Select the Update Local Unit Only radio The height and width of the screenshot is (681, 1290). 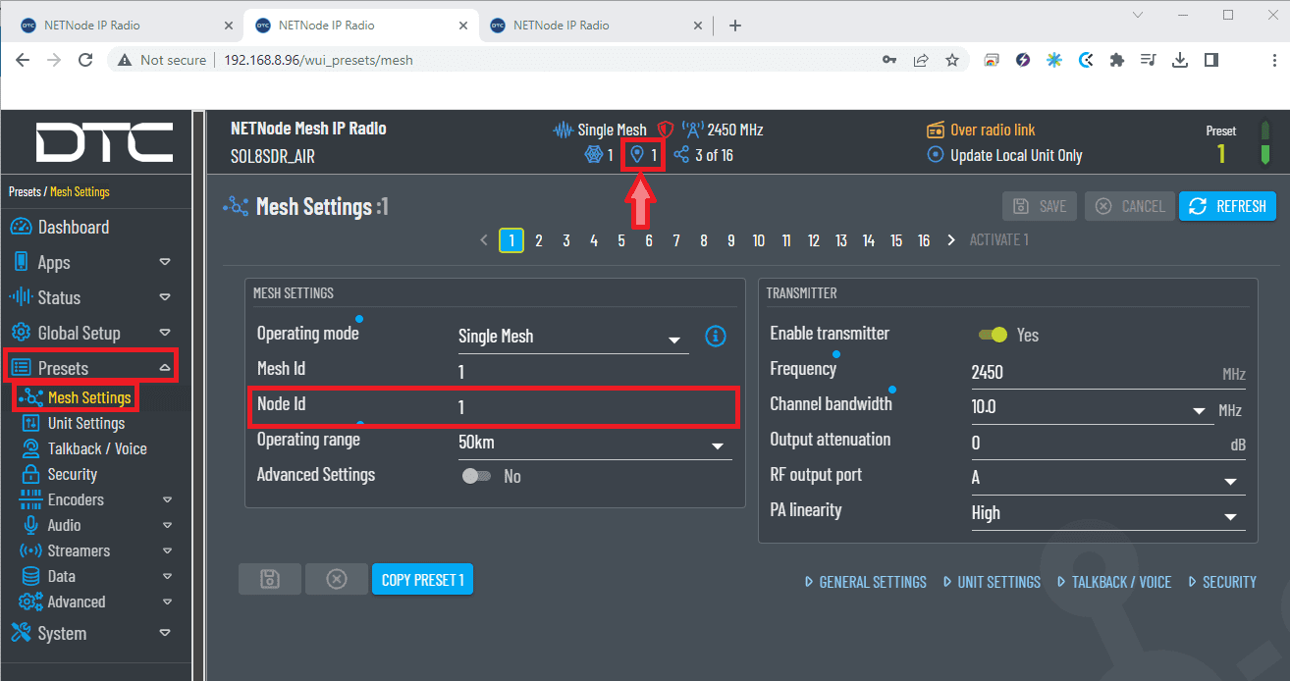click(935, 156)
